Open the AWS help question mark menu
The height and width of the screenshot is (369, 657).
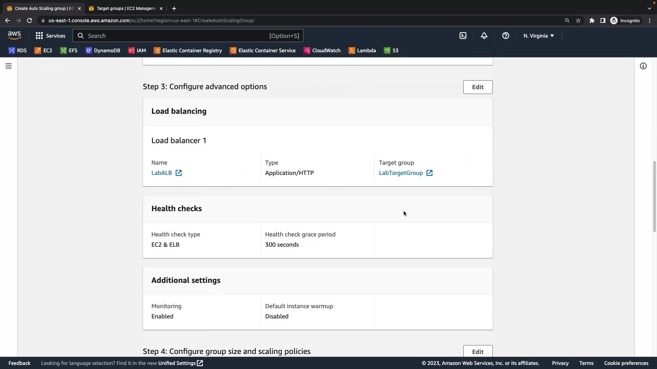(x=505, y=36)
